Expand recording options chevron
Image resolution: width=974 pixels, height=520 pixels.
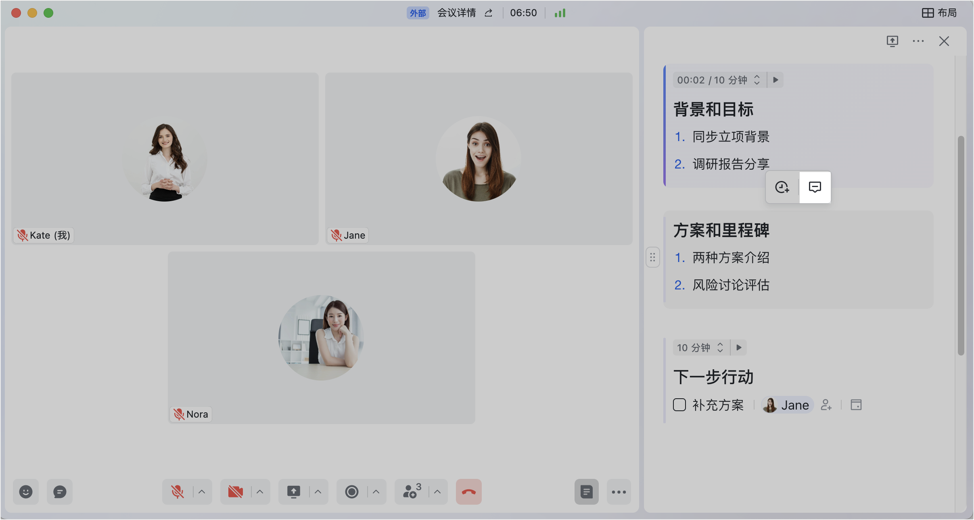[x=376, y=492]
